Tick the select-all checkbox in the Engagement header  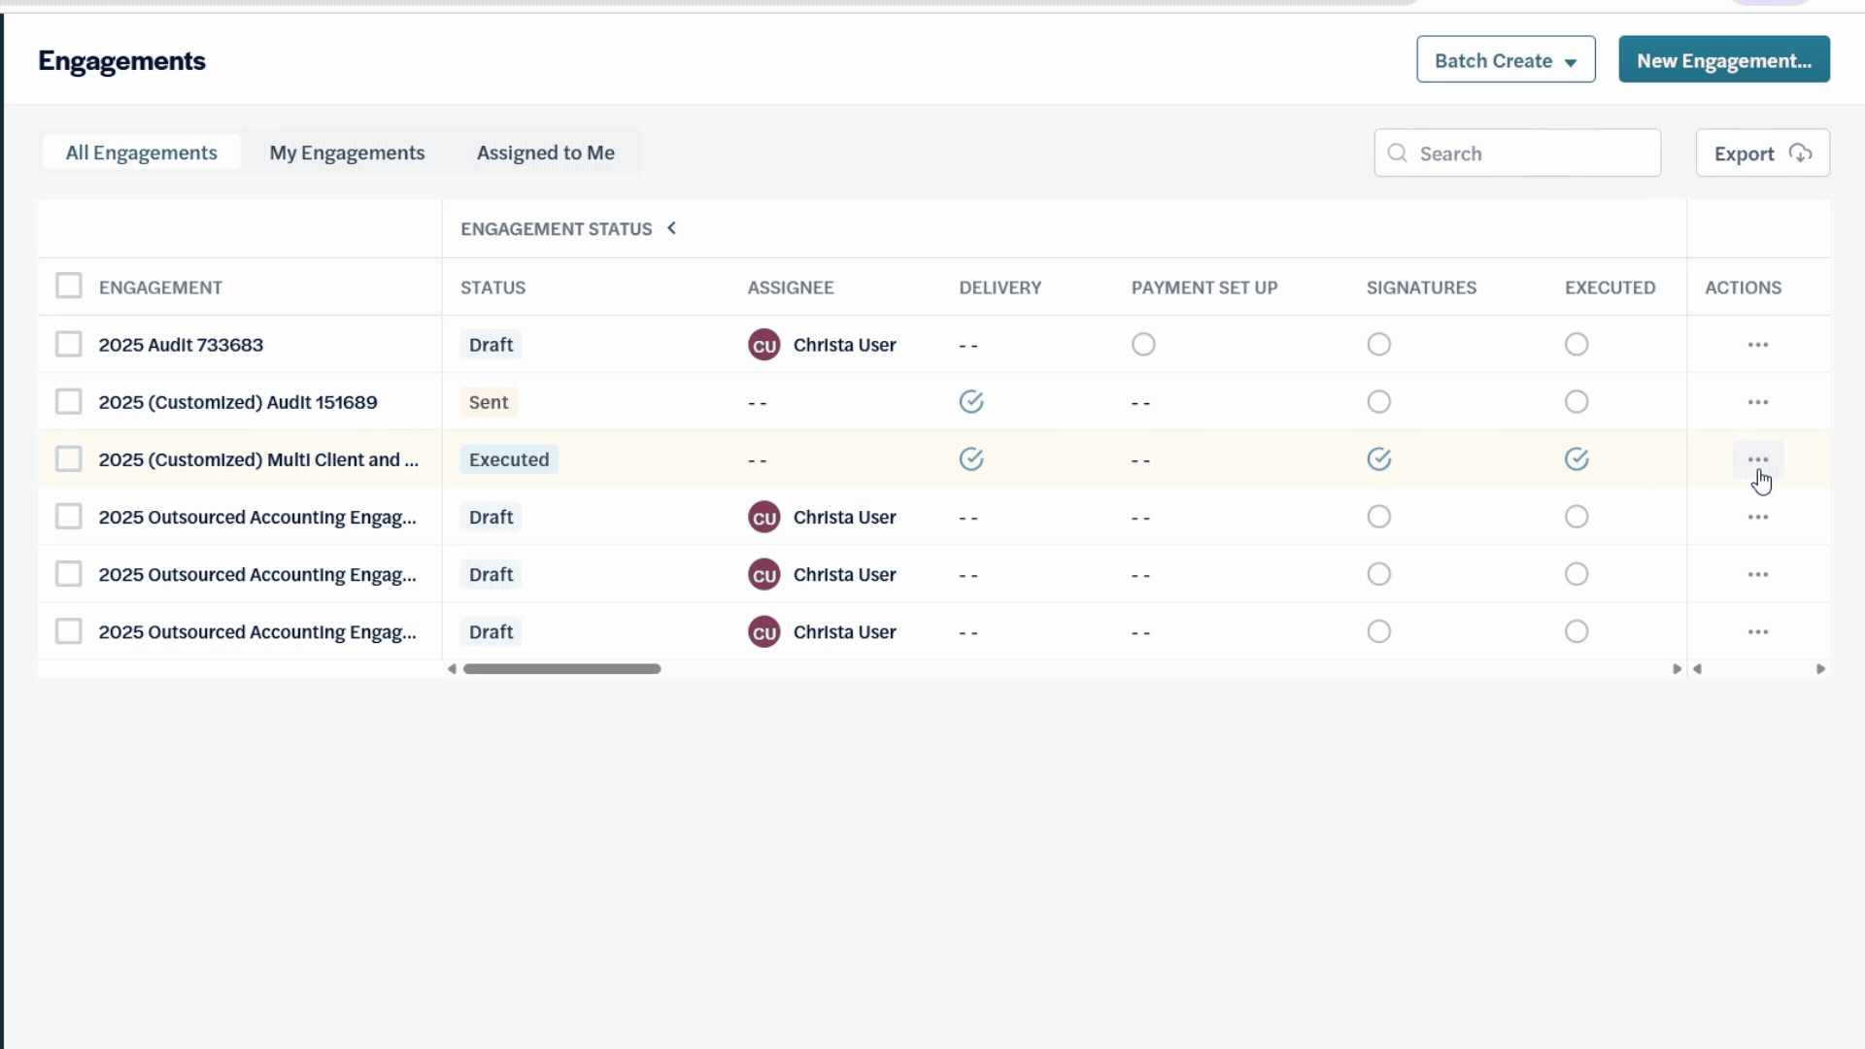click(x=69, y=287)
